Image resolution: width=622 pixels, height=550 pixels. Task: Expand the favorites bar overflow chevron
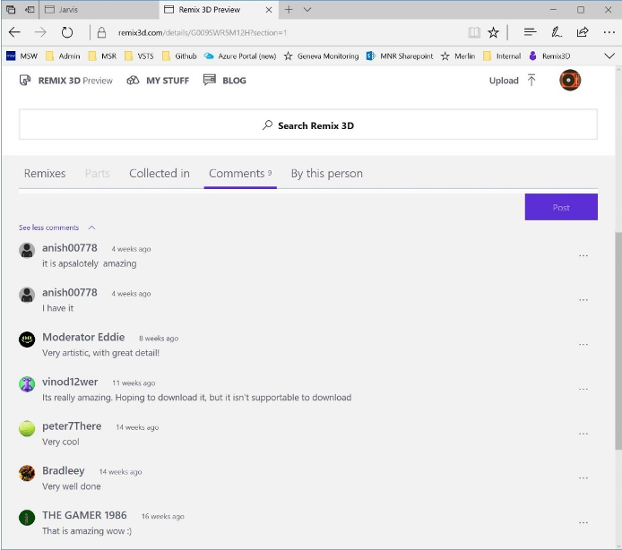tap(609, 56)
